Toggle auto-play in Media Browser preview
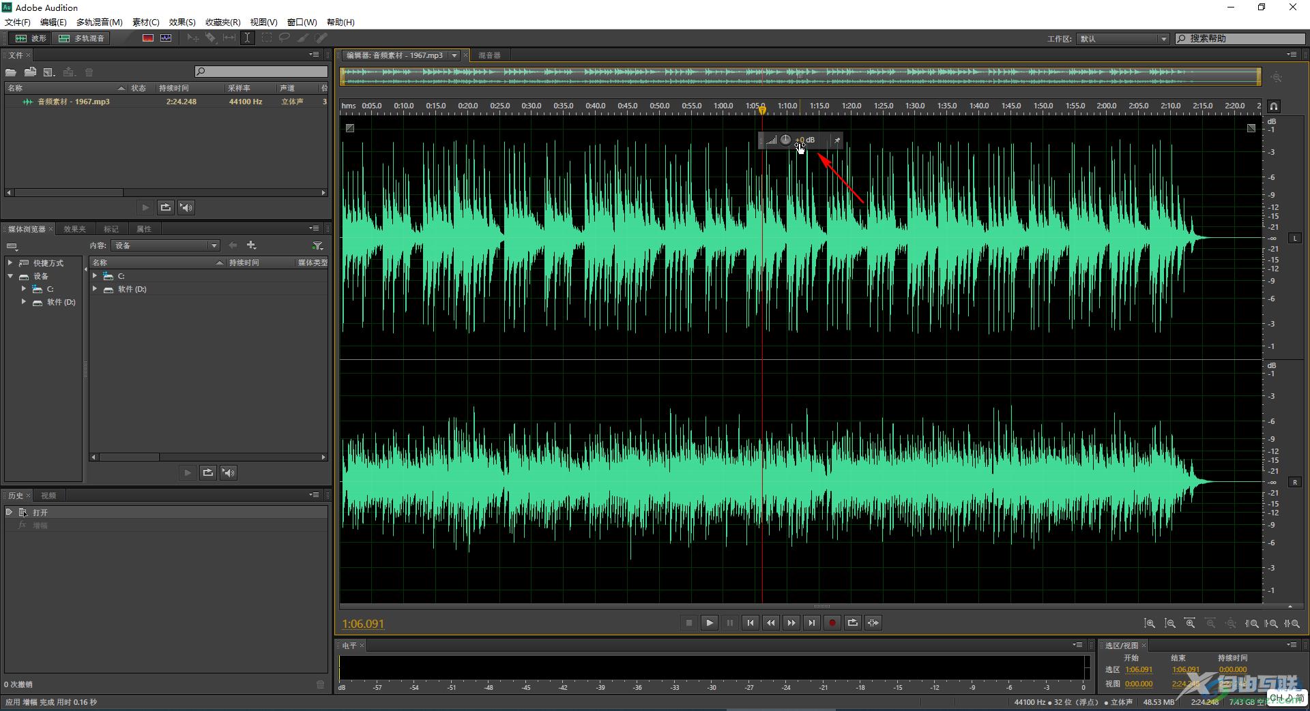 pyautogui.click(x=229, y=472)
